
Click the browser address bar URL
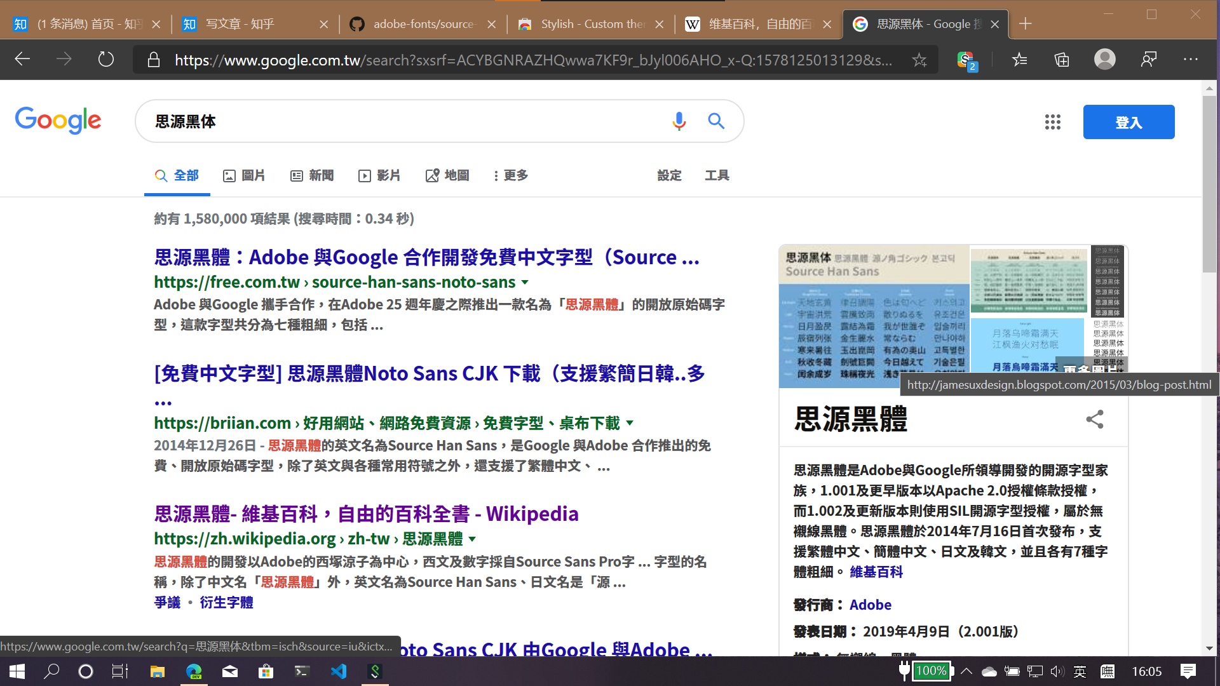point(534,60)
